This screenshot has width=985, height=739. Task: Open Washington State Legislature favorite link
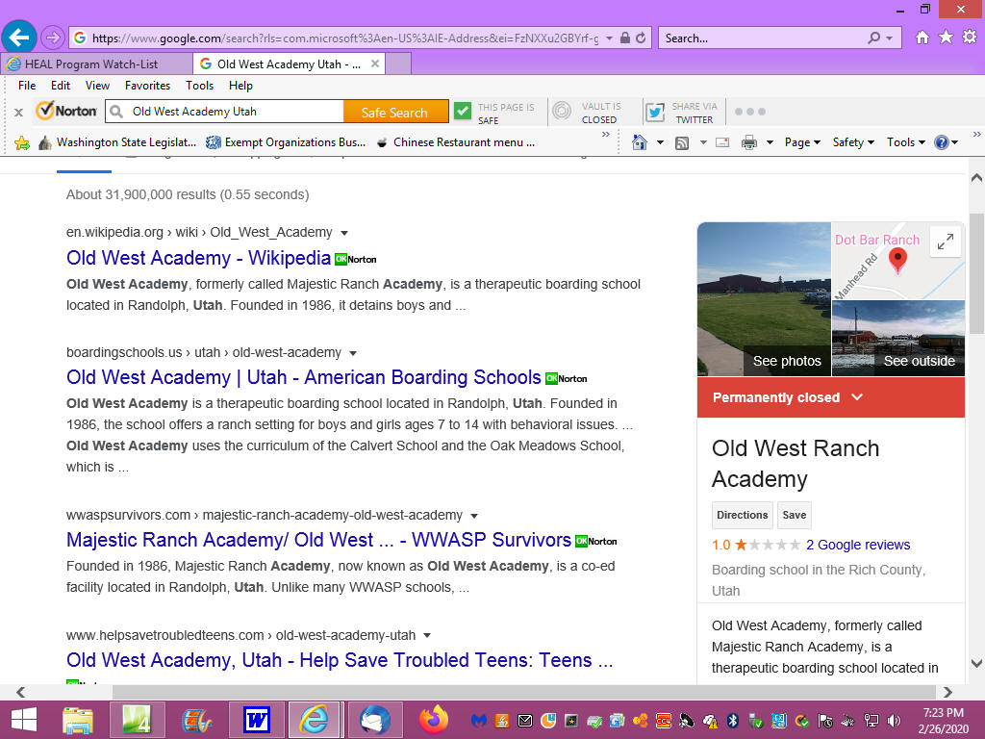(x=117, y=142)
